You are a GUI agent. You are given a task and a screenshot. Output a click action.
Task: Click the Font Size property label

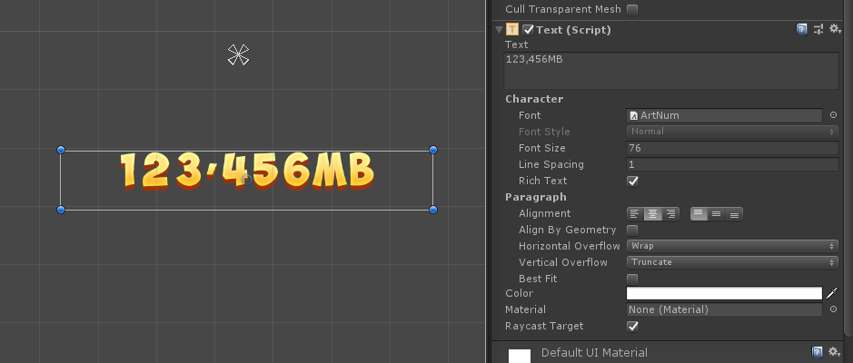pos(541,148)
